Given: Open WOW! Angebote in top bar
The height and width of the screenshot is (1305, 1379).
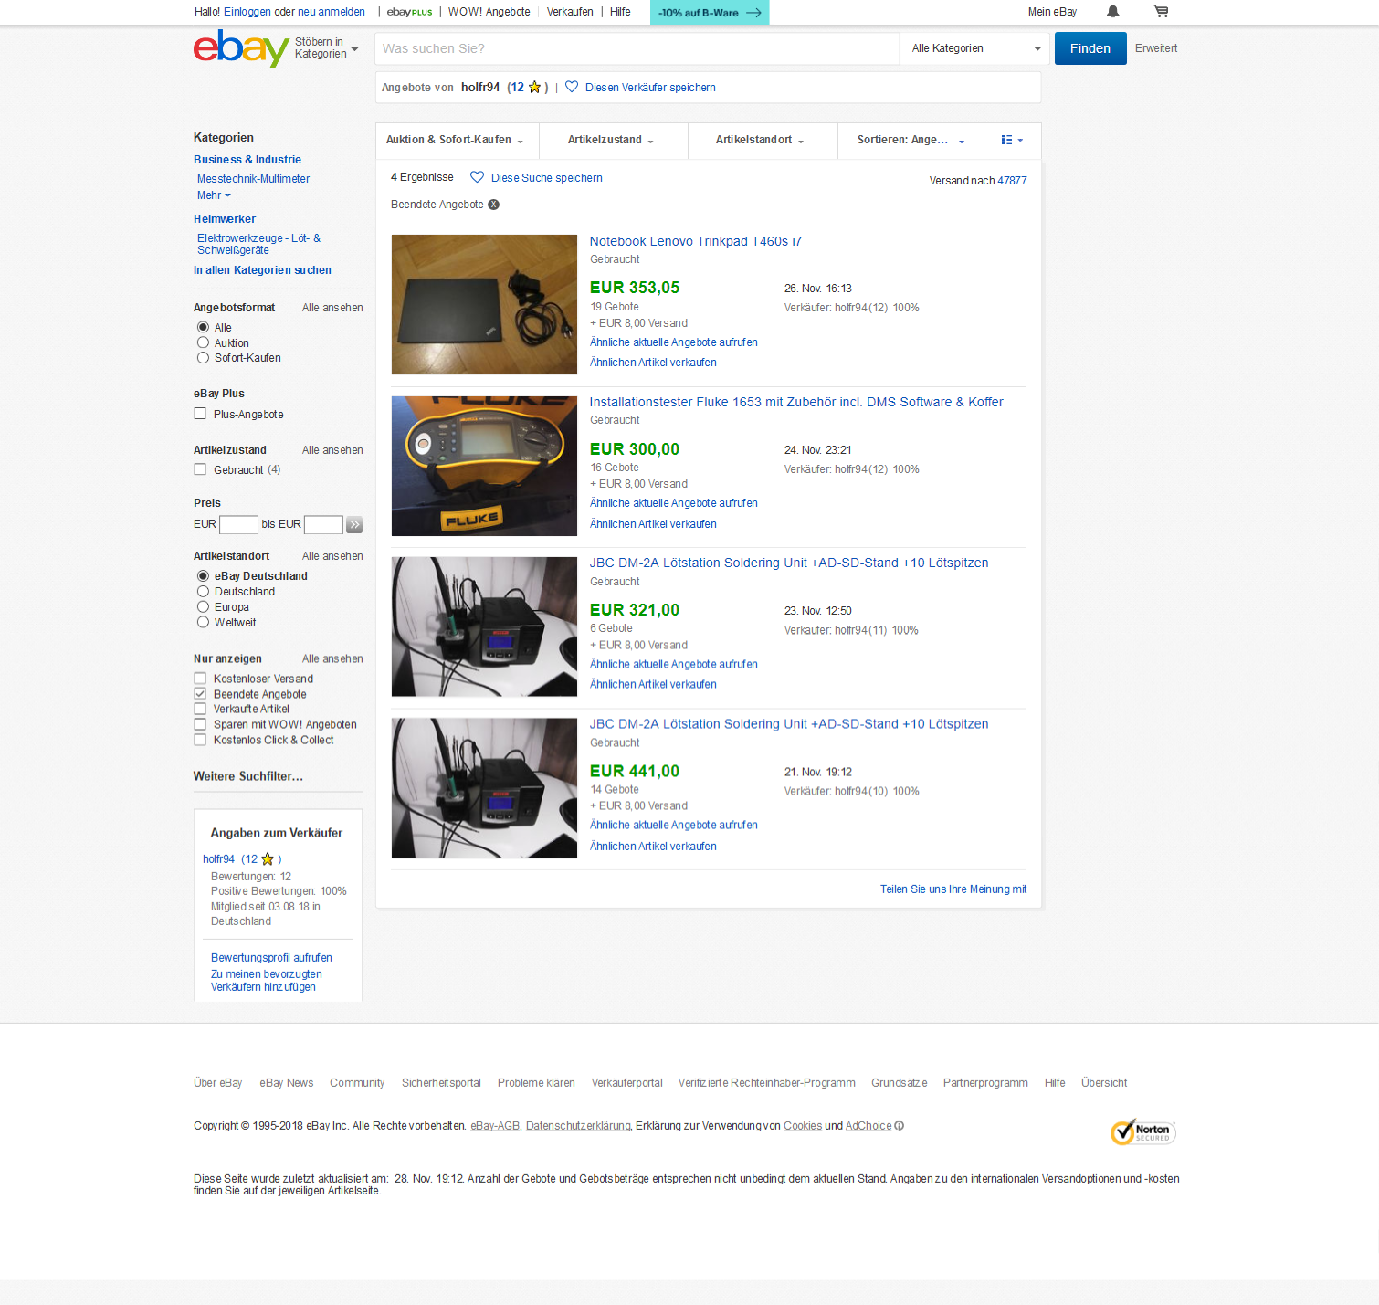Looking at the screenshot, I should 489,12.
